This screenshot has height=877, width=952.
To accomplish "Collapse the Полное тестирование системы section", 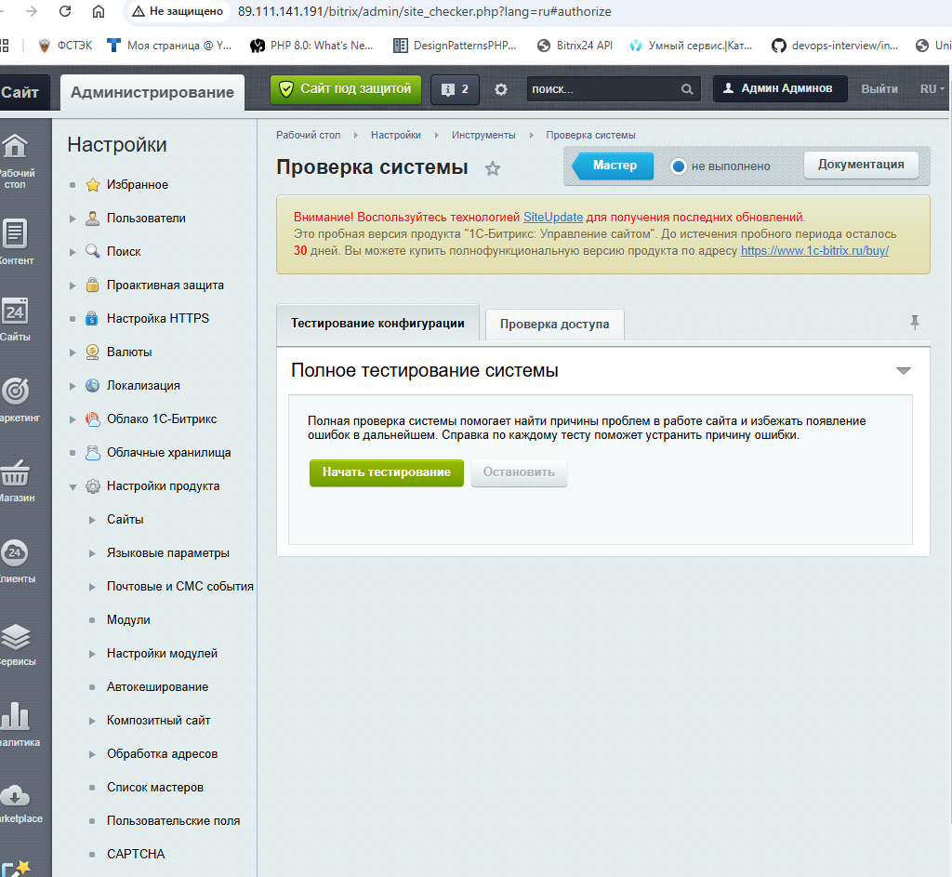I will tap(904, 371).
